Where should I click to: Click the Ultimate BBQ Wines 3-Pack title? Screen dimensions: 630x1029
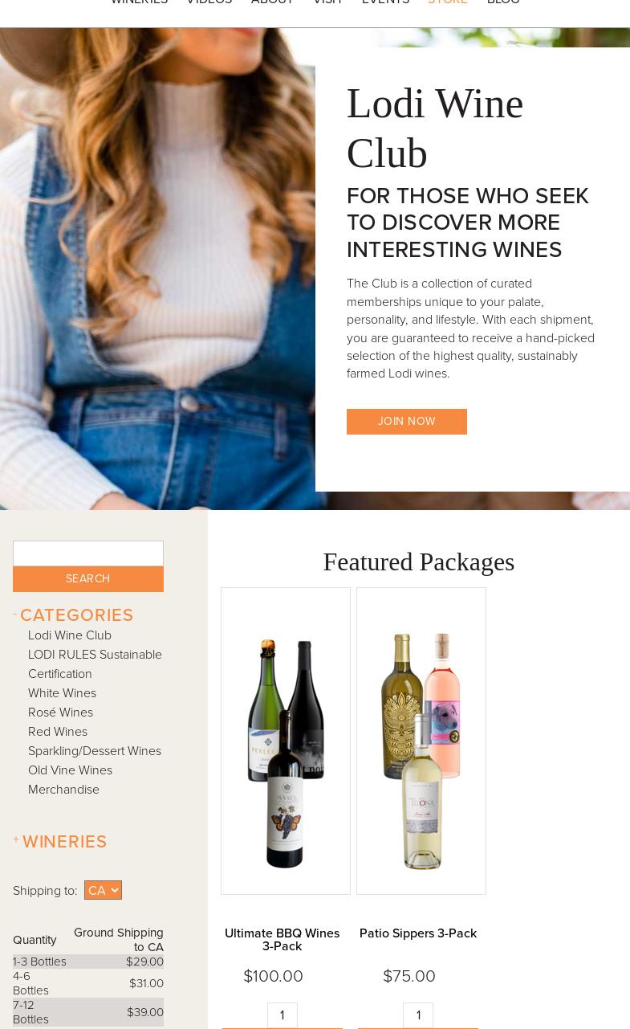pos(282,940)
